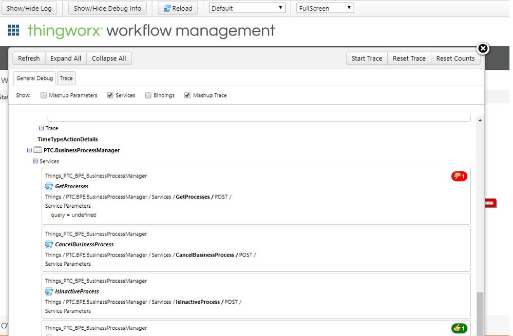Click the GetProcesses POST URL path
This screenshot has width=513, height=336.
[138, 197]
